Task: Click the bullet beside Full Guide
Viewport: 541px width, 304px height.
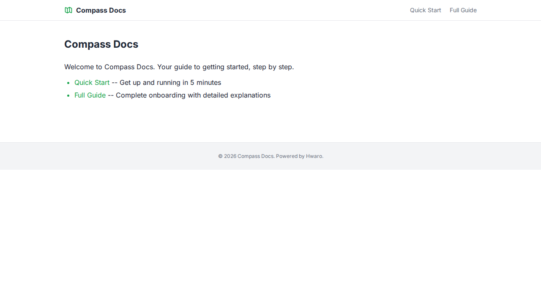Action: (68, 96)
